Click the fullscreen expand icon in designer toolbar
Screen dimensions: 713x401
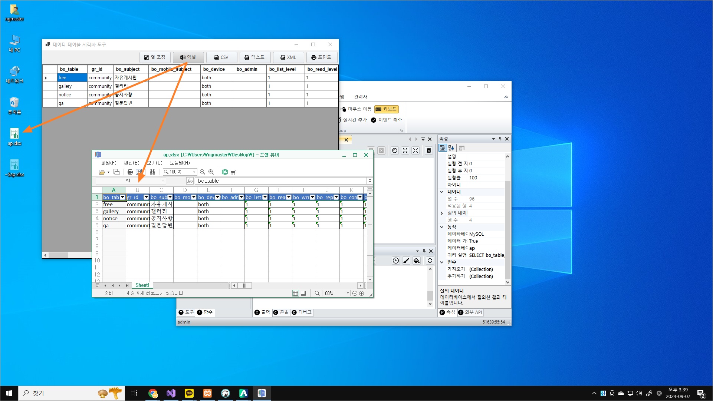(405, 150)
